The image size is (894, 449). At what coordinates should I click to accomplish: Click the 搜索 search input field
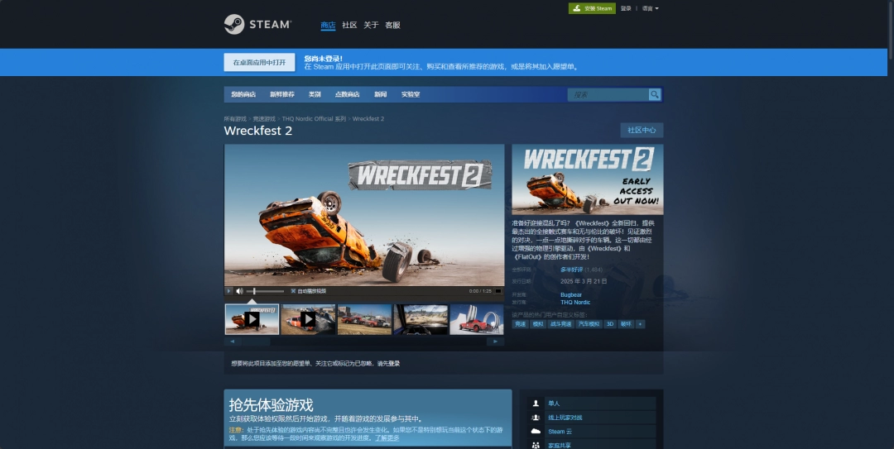[608, 94]
